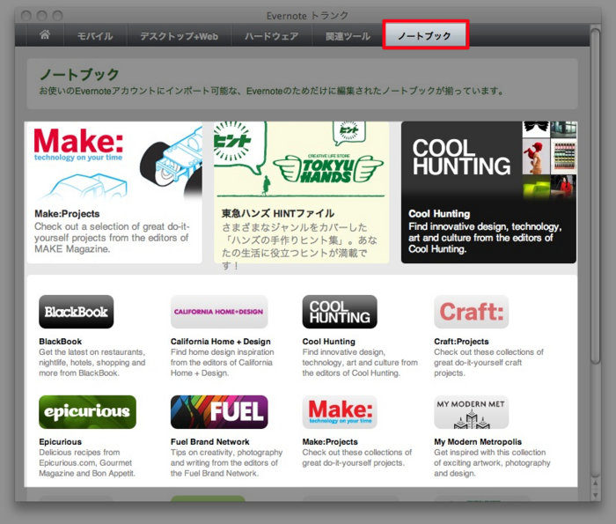The height and width of the screenshot is (524, 616).
Task: Click the vertical scrollbar thumb
Action: point(596,196)
